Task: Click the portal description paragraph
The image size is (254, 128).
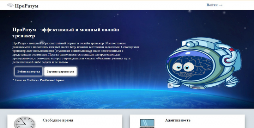Action: coord(76,53)
